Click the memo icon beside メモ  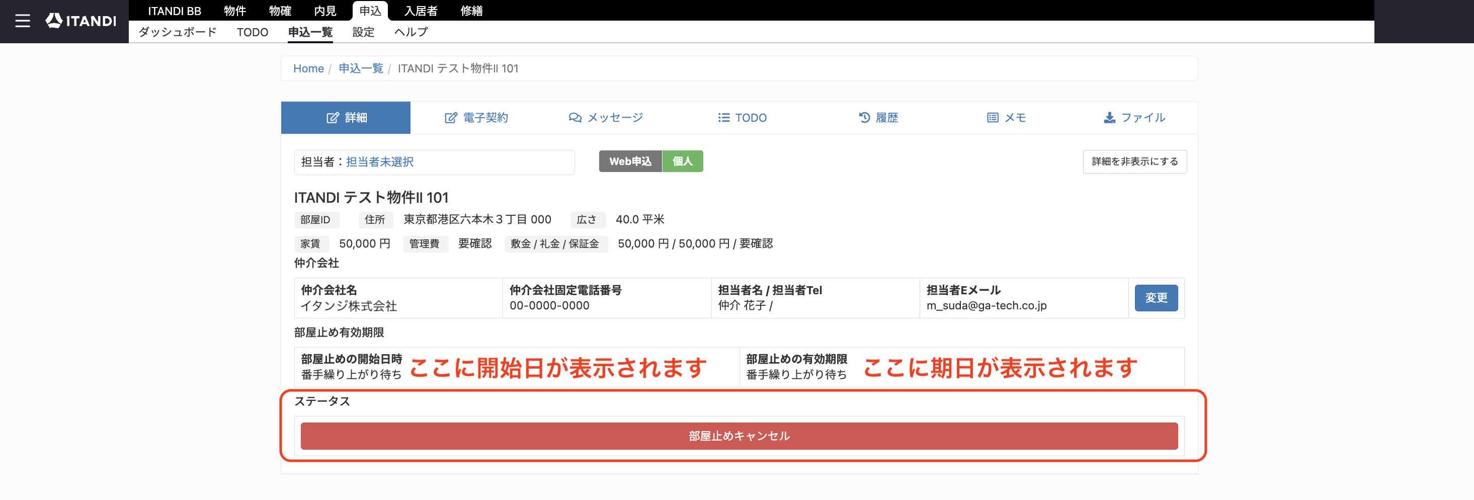pyautogui.click(x=993, y=118)
